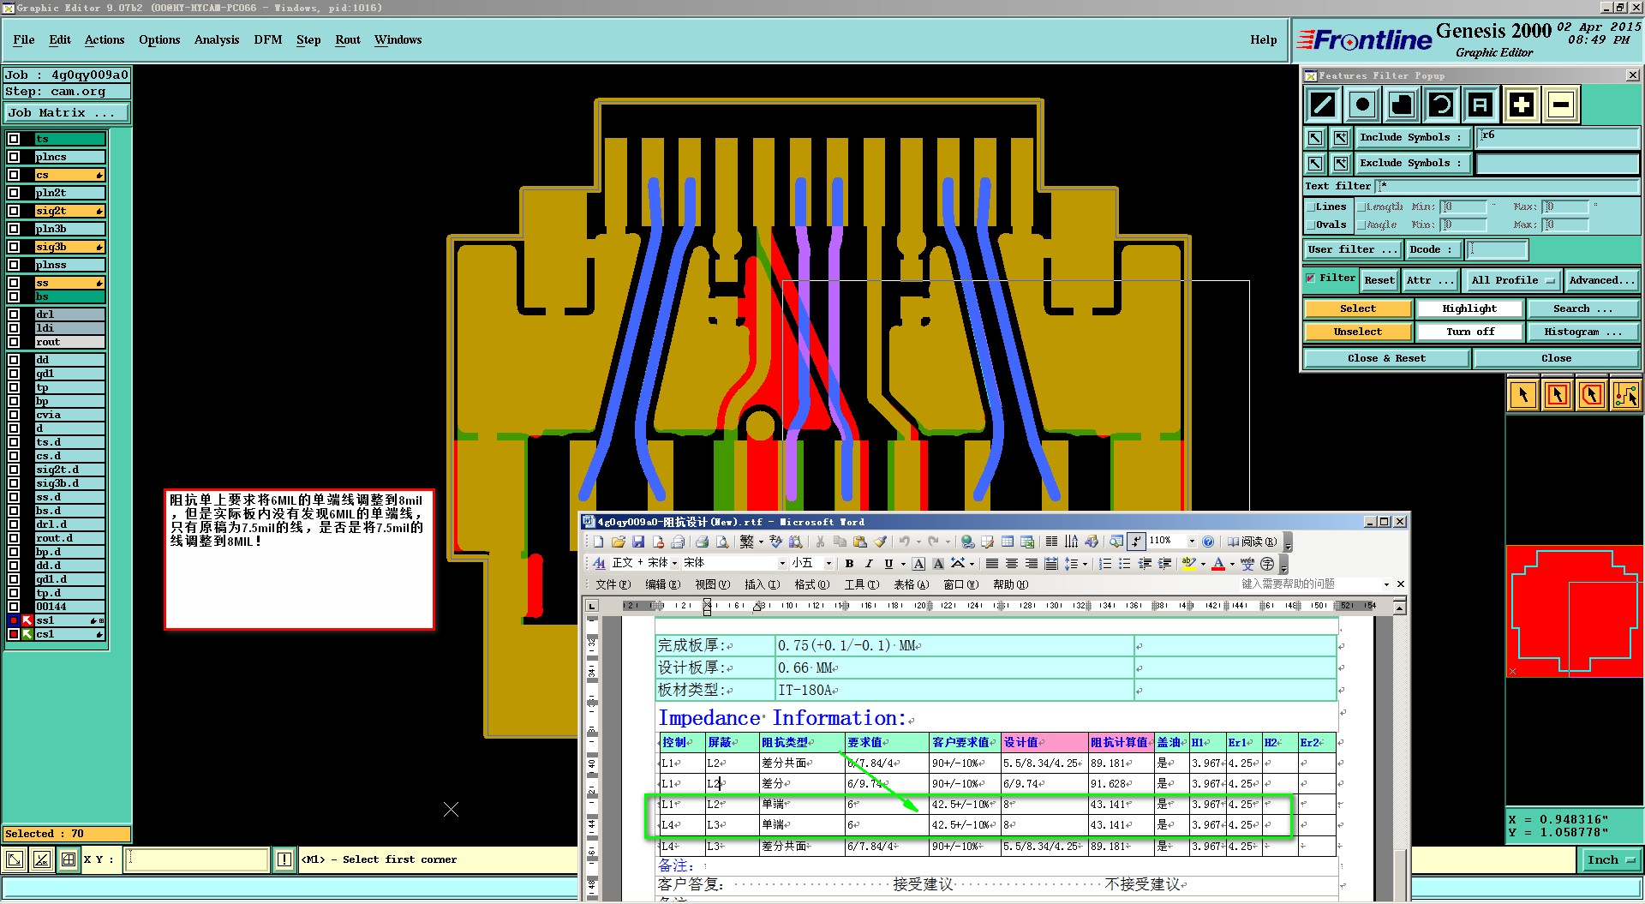Image resolution: width=1645 pixels, height=904 pixels.
Task: Click the font color red A swatch
Action: click(x=1218, y=563)
